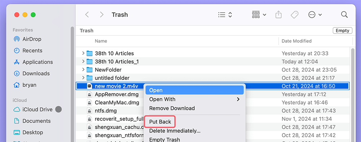
Task: Click the 'Oct 28, 2024 at 17:42' date
Action: click(308, 135)
